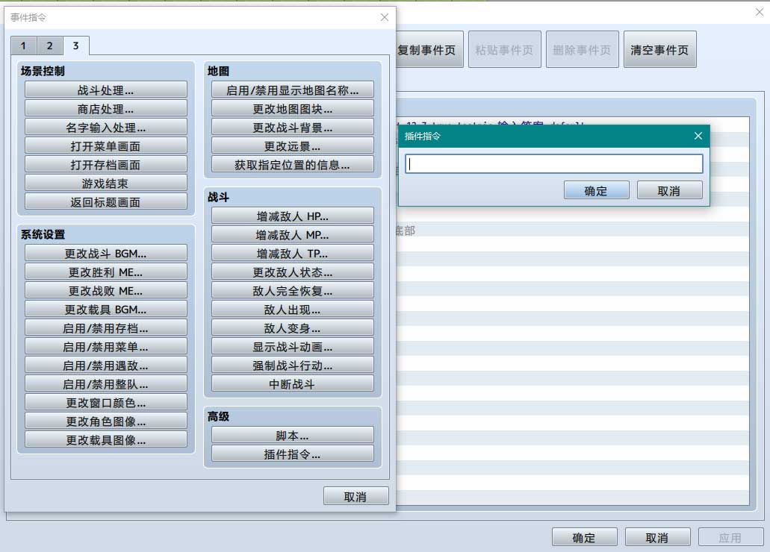Select tab 3 of event commands
Screen dimensions: 770x552
click(75, 46)
